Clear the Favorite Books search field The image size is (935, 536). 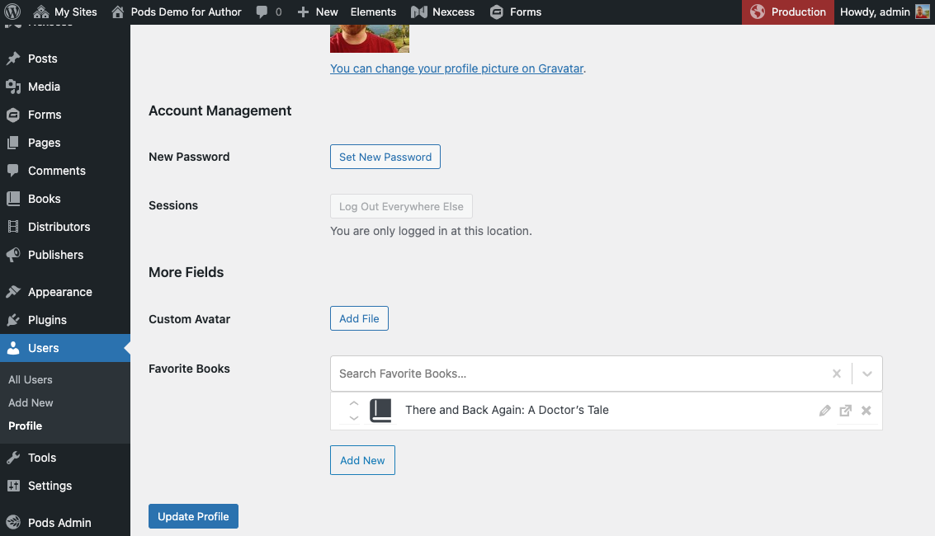pos(836,373)
